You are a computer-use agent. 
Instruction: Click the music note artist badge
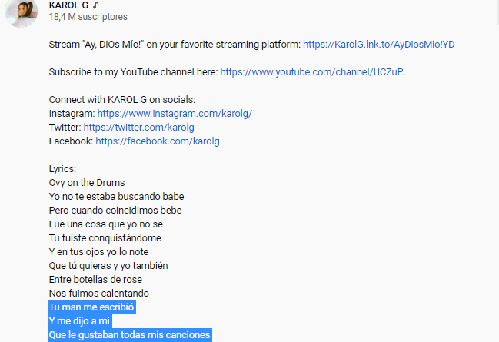(95, 5)
